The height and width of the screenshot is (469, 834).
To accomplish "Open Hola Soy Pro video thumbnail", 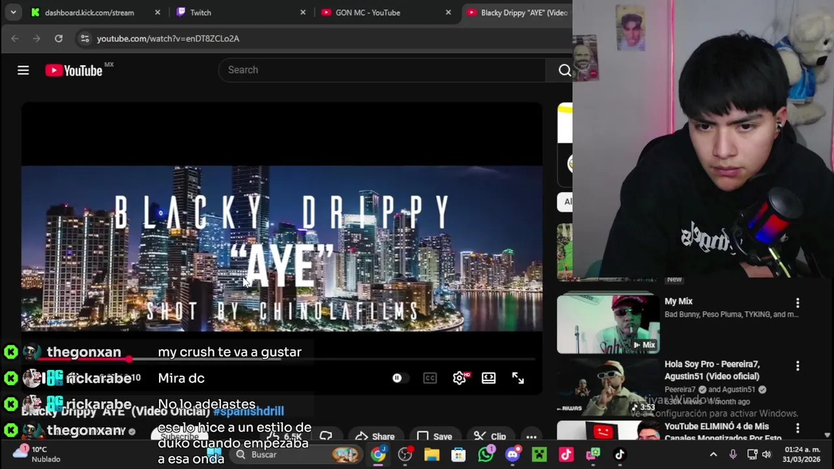I will (608, 386).
